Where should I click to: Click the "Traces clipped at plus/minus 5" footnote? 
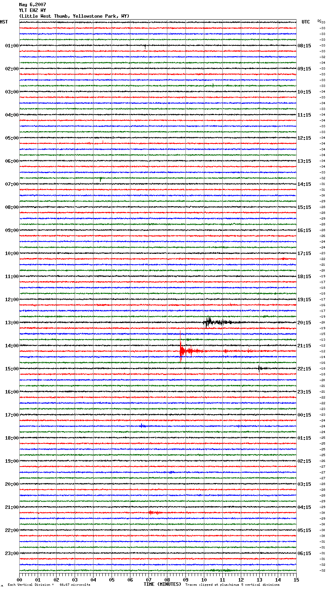[x=232, y=585]
